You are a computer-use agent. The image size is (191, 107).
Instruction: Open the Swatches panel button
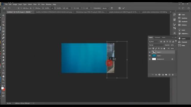pos(184,18)
